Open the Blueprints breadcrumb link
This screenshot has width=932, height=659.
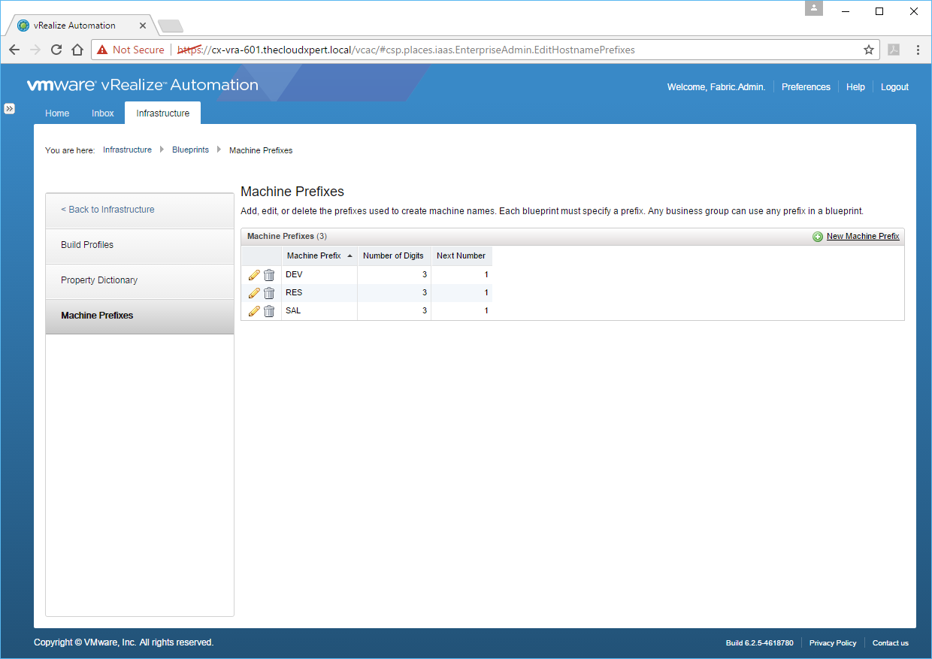point(190,150)
